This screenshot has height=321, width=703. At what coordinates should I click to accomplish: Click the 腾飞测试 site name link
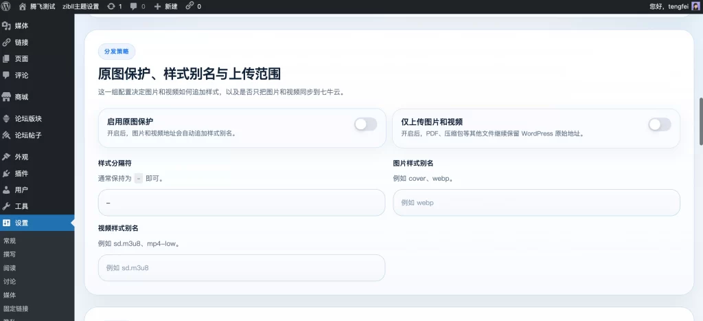click(43, 6)
